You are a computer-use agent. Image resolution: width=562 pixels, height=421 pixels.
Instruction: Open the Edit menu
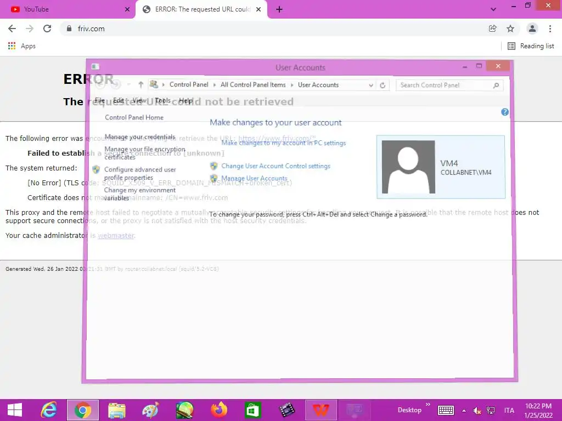(119, 101)
